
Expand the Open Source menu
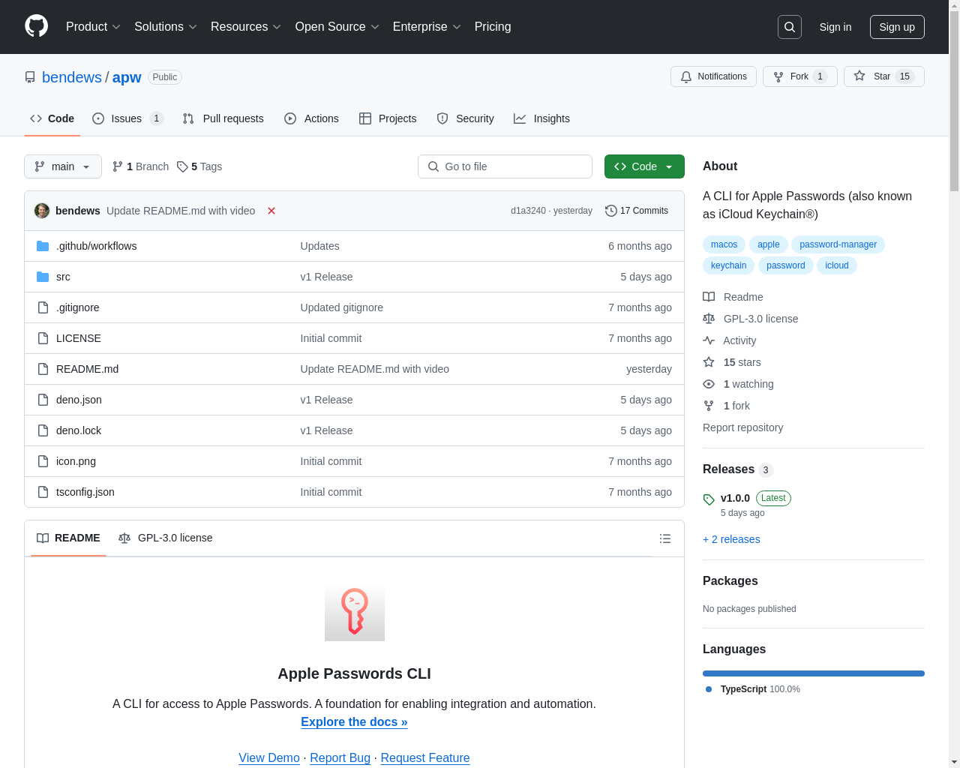coord(337,27)
